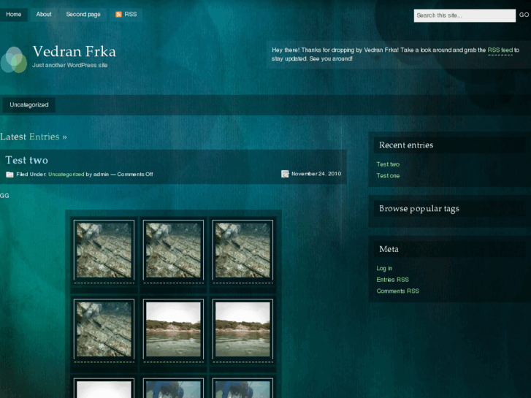
Task: Open third rock thumbnail in top row
Action: (242, 250)
